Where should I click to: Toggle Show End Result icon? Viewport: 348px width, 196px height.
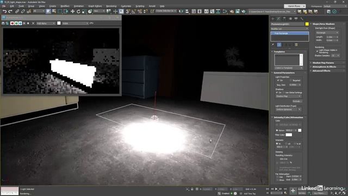pyautogui.click(x=279, y=45)
